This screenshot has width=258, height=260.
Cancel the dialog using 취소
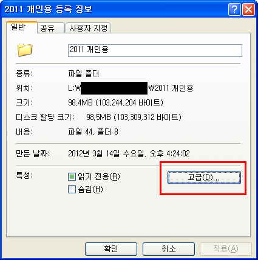(x=169, y=249)
